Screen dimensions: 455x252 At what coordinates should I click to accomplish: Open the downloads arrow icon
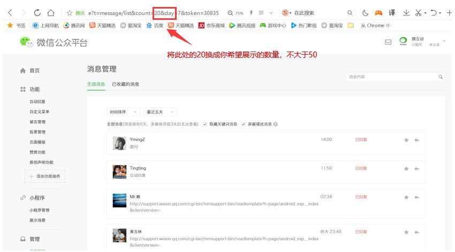coord(406,13)
